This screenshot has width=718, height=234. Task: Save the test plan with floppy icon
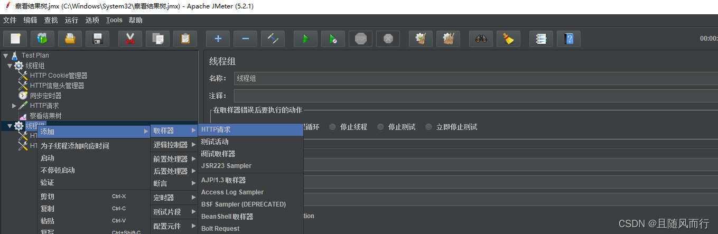coord(97,39)
